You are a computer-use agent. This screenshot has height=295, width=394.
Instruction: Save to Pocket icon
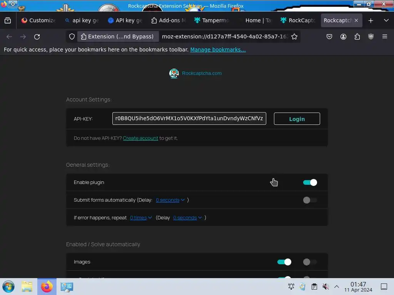point(329,36)
